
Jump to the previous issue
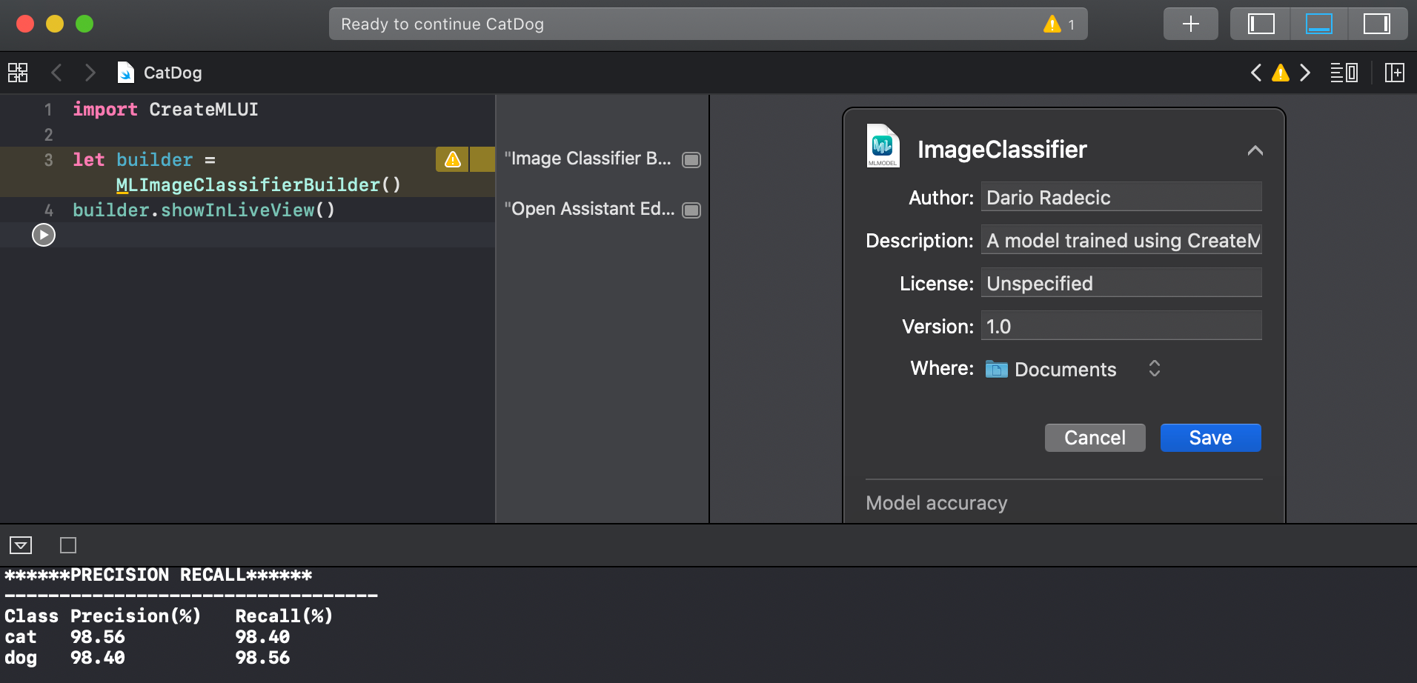(x=1256, y=73)
